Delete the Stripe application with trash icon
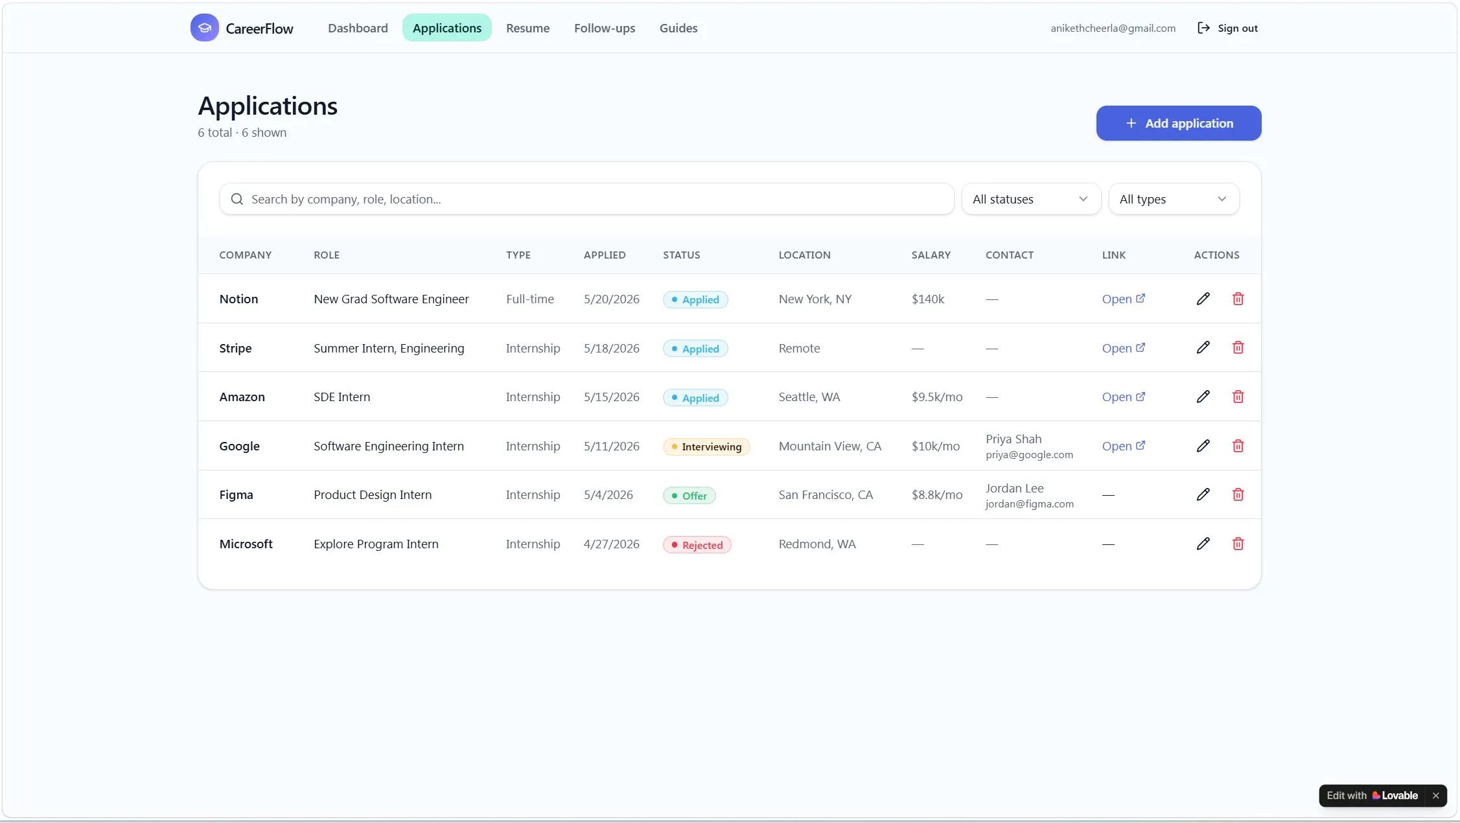Image resolution: width=1460 pixels, height=823 pixels. (1238, 348)
